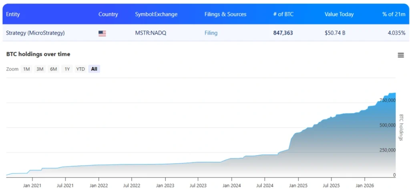Open the Filing link
410x189 pixels.
click(211, 33)
